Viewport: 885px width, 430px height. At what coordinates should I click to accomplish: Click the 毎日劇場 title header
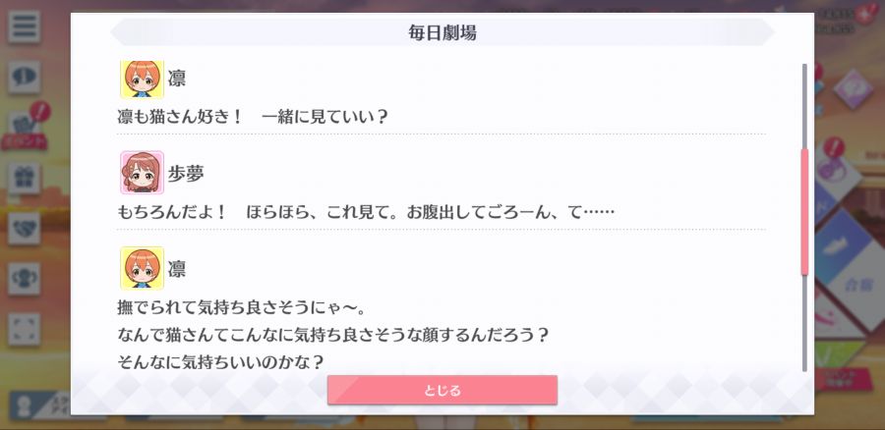click(x=442, y=32)
